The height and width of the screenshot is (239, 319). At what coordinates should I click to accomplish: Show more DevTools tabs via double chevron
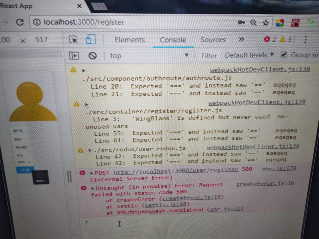[x=241, y=39]
